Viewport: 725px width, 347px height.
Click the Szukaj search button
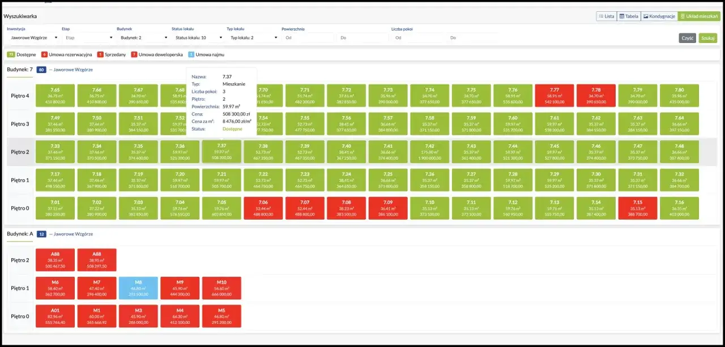707,38
